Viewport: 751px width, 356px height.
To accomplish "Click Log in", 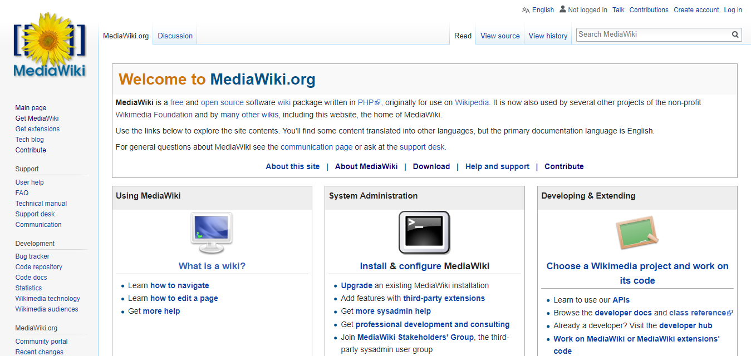I will (733, 10).
